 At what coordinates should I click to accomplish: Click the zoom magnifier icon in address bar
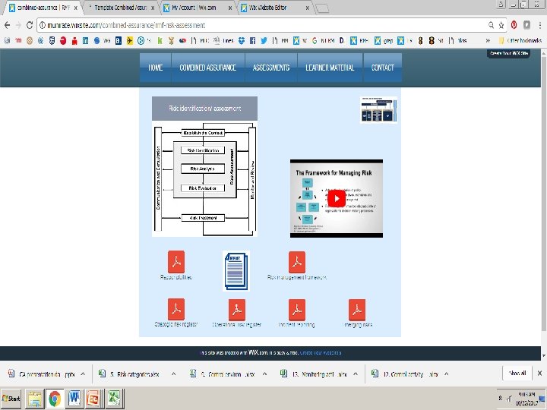click(x=492, y=25)
